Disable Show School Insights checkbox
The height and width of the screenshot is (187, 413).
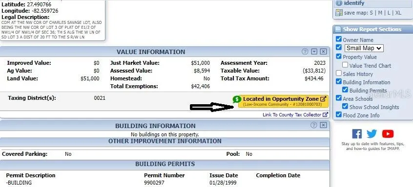(x=345, y=106)
